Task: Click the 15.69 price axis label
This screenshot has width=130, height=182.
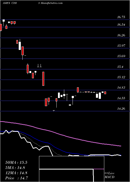Action: [121, 56]
